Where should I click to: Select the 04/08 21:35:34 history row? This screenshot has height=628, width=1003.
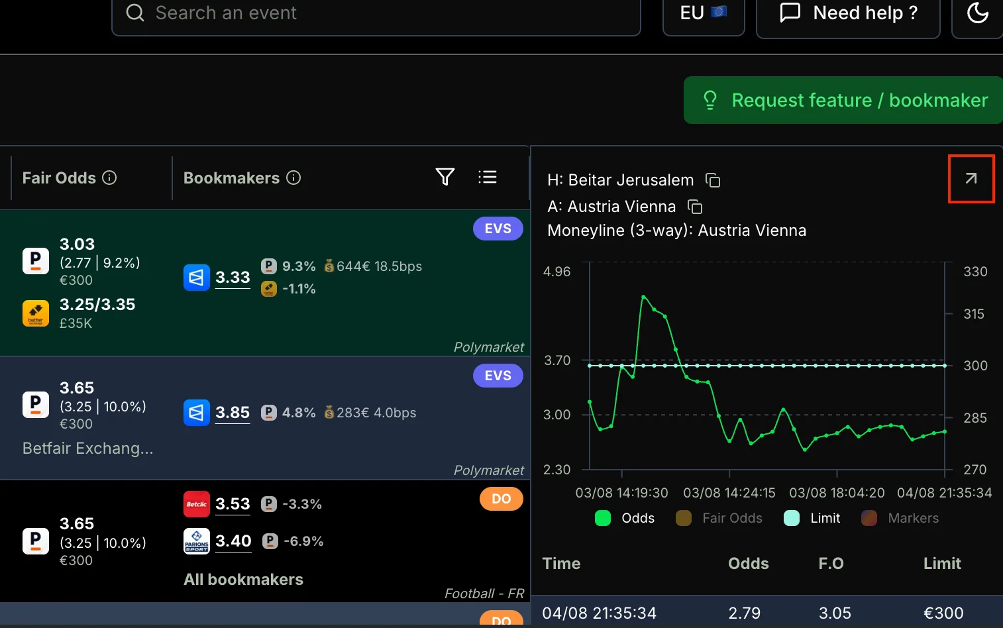point(767,612)
